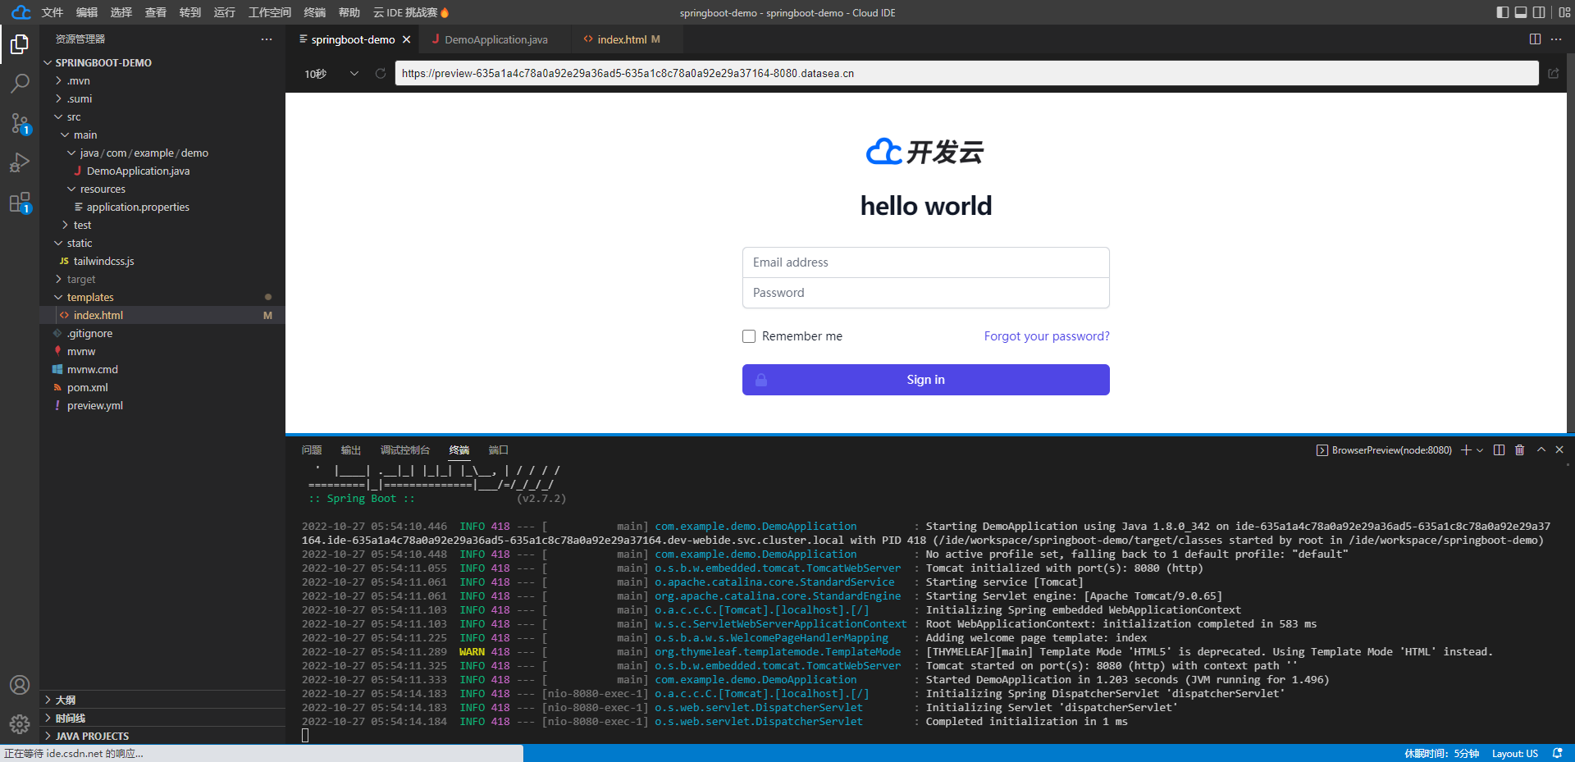Open the 云 IDE 挑战赛 menu item
The image size is (1575, 762).
411,12
